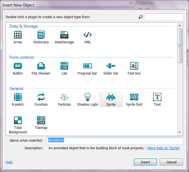Viewport: 189px width, 172px height.
Task: Click the Insert button
Action: coord(145,162)
